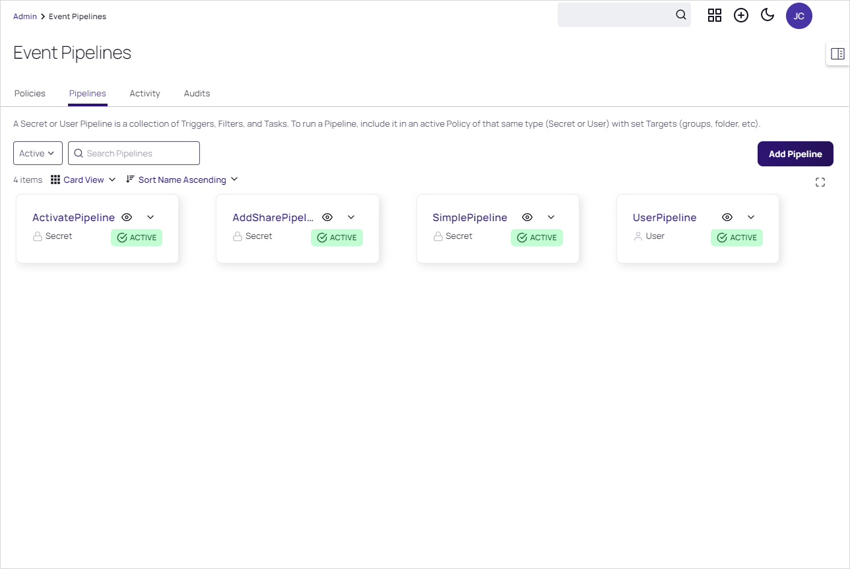Click the fullscreen expand icon
Viewport: 850px width, 569px height.
coord(820,183)
